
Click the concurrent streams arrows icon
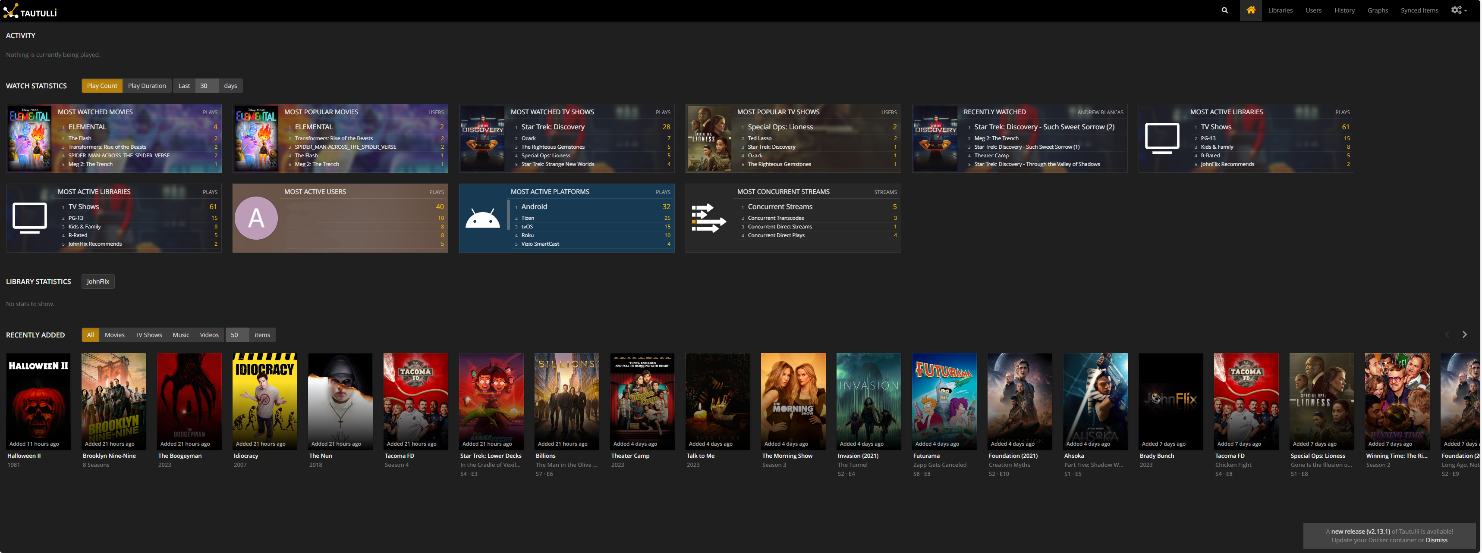click(708, 219)
